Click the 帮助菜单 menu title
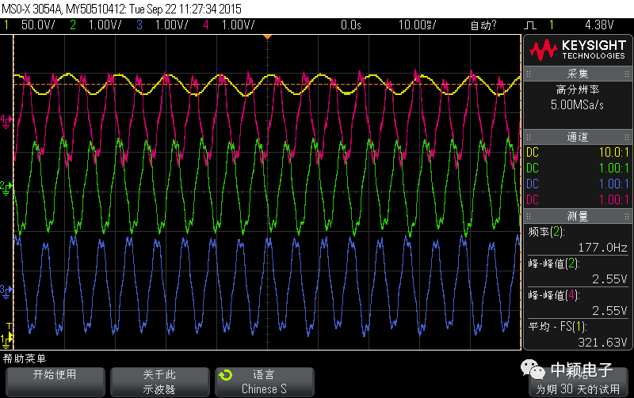The width and height of the screenshot is (634, 398). pyautogui.click(x=25, y=358)
